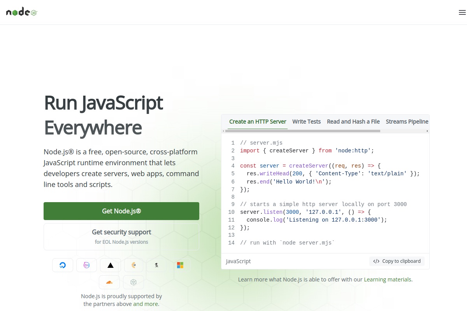Select the Read and Hash a File tab
This screenshot has height=311, width=467.
353,122
